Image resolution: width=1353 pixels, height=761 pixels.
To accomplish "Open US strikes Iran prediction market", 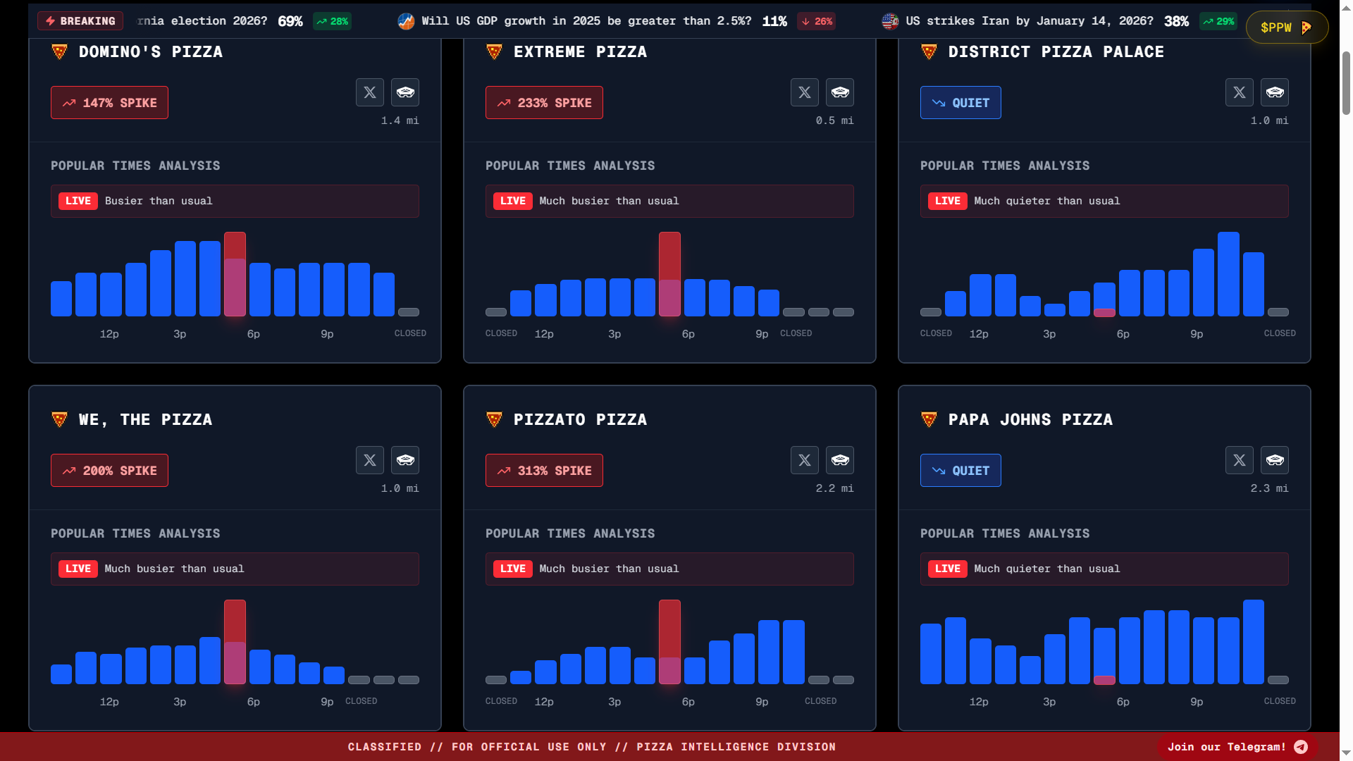I will [1029, 21].
